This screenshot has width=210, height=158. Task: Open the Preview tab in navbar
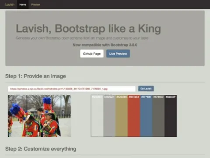click(35, 4)
